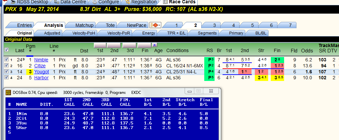Viewport: 339px width, 140px height.
Task: Uncheck the checkbox for Harbor row
Action: pyautogui.click(x=6, y=78)
